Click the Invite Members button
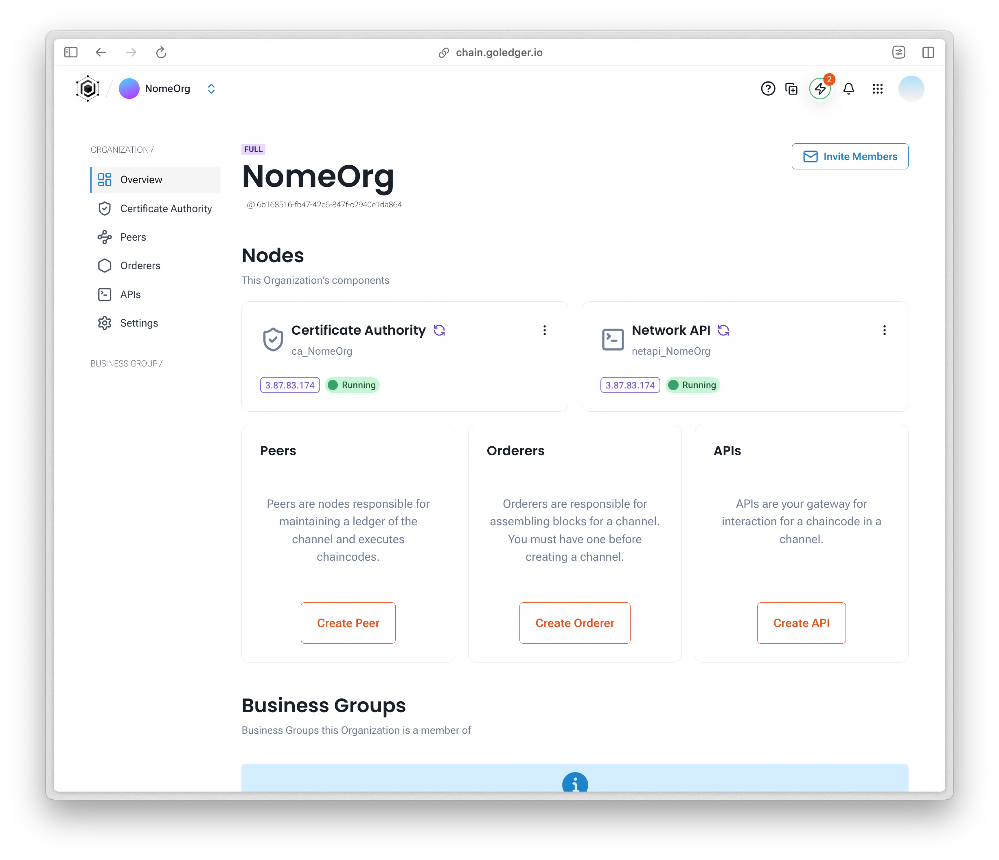 coord(850,156)
